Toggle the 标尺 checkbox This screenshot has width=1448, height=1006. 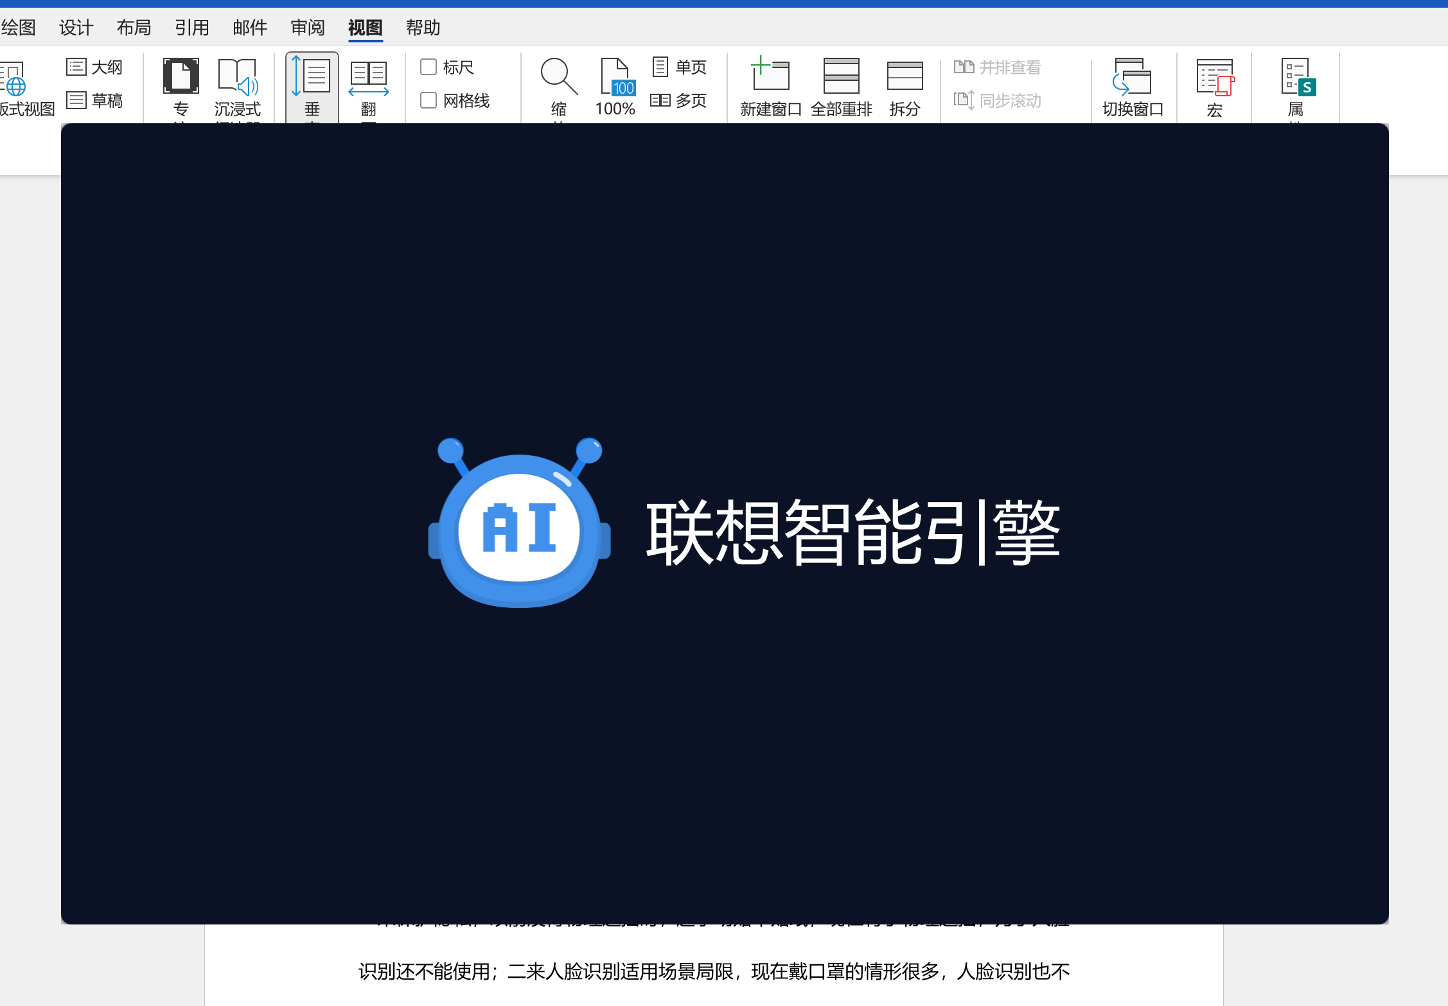pos(428,67)
